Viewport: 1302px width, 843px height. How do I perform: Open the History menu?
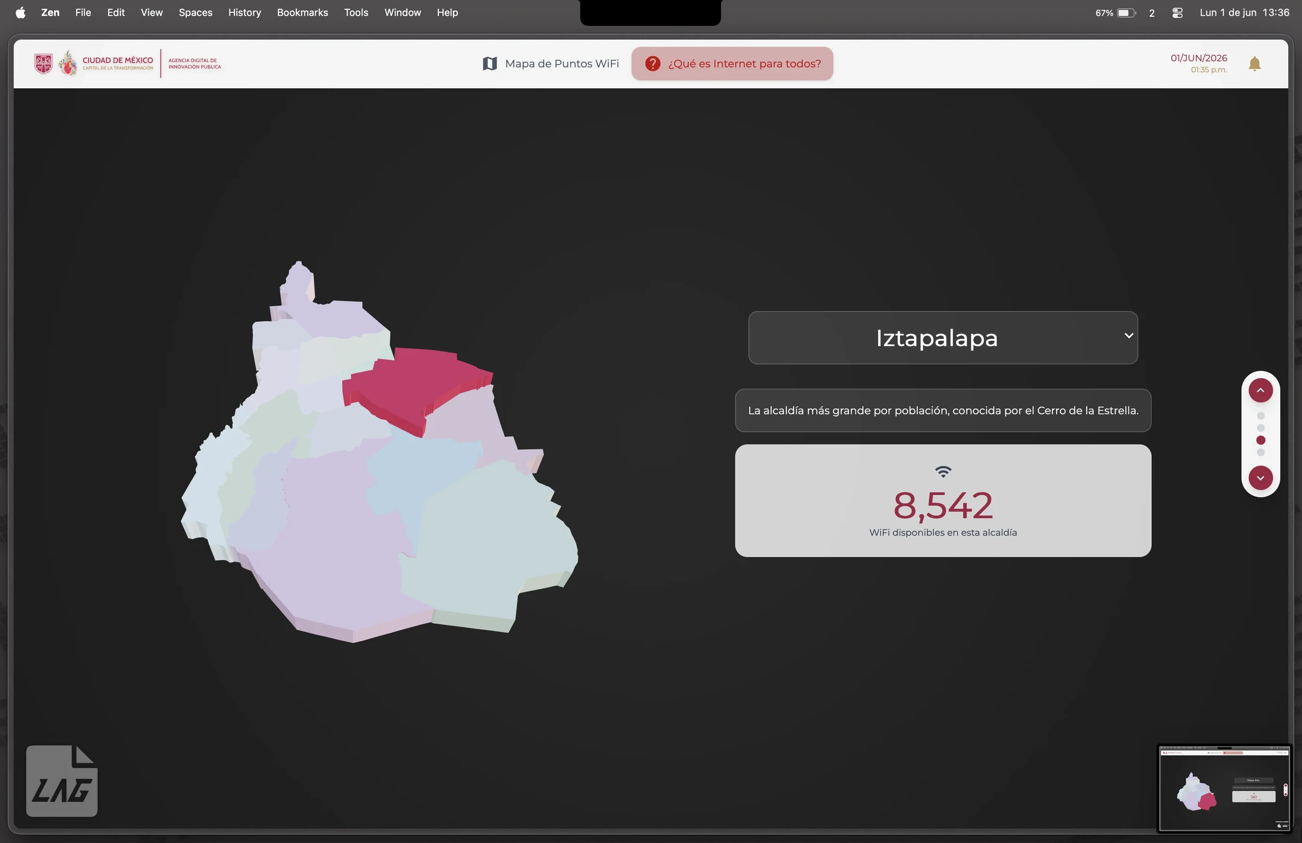(x=244, y=12)
